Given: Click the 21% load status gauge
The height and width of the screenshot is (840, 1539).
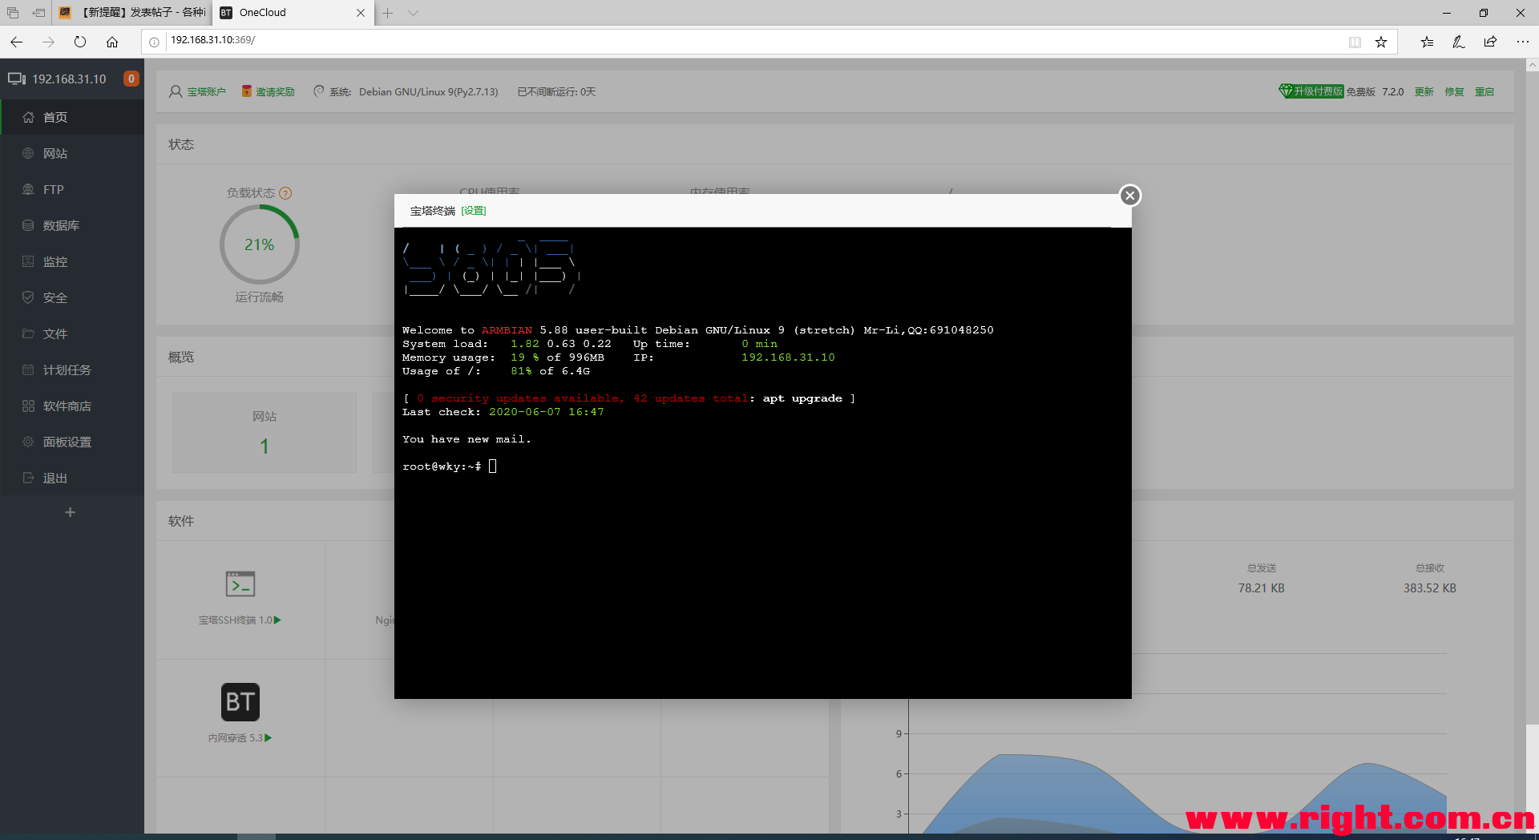Looking at the screenshot, I should [x=259, y=244].
